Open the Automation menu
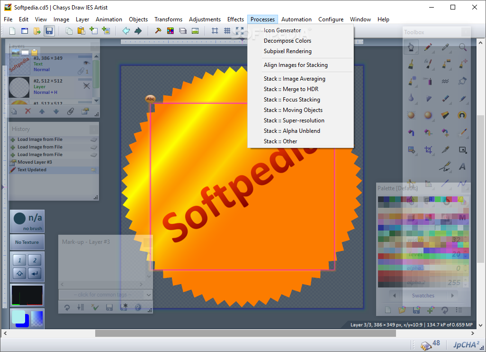The width and height of the screenshot is (486, 352). 297,19
